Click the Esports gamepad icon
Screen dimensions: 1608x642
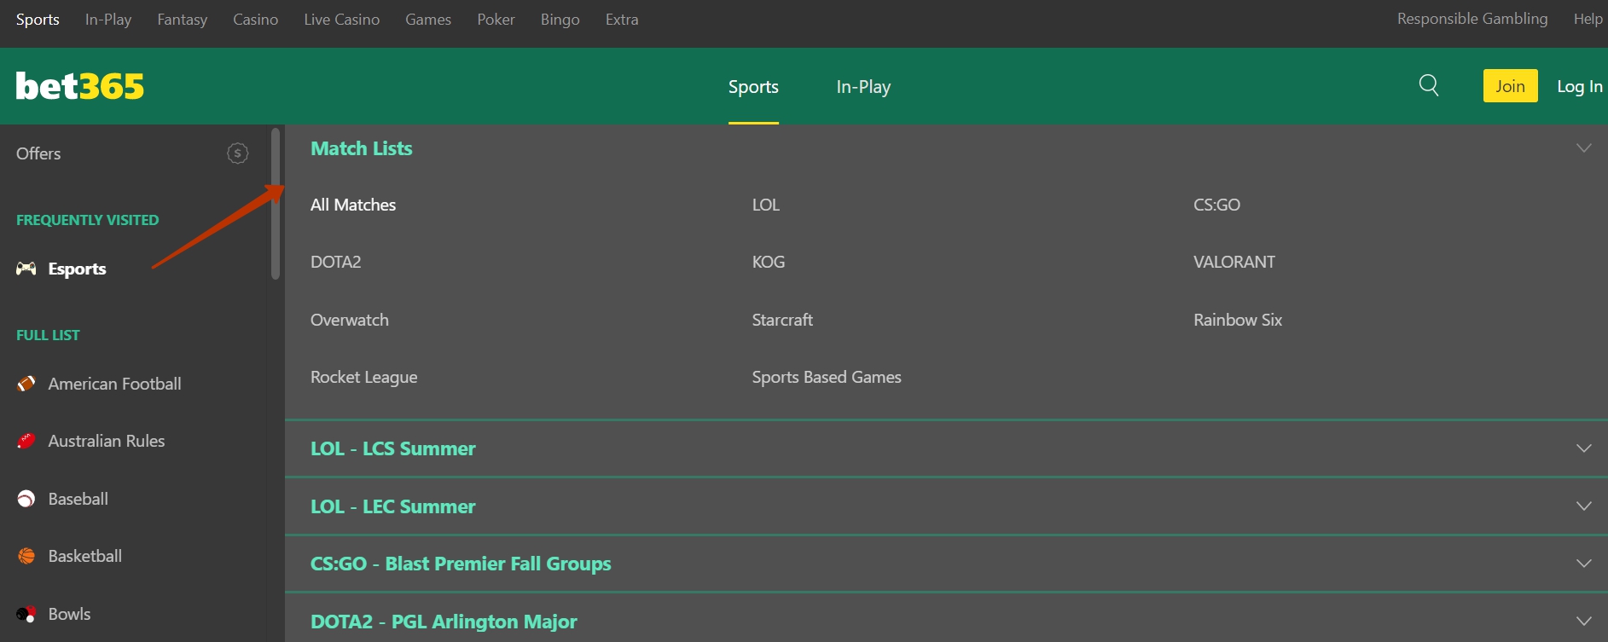[26, 269]
